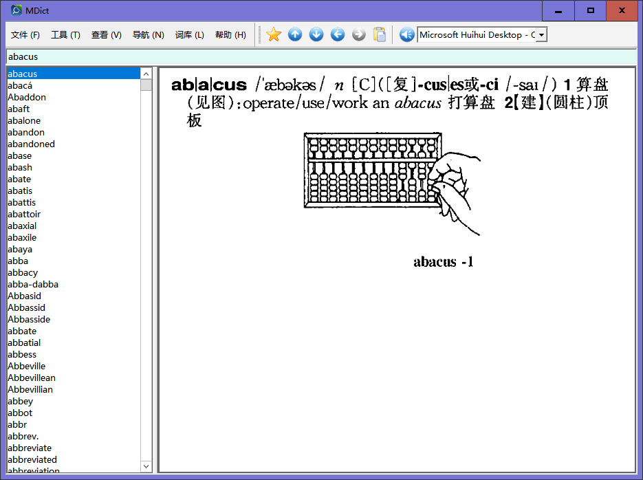The image size is (643, 480).
Task: Click the word list scrollbar down arrow
Action: point(146,466)
